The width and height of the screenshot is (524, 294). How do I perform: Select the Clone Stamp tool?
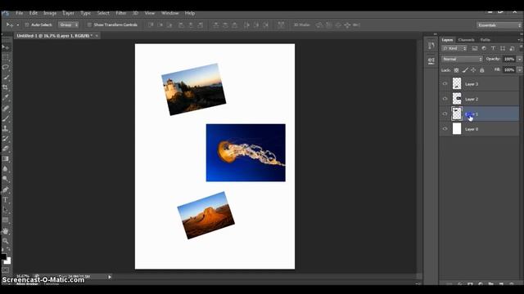tap(6, 128)
